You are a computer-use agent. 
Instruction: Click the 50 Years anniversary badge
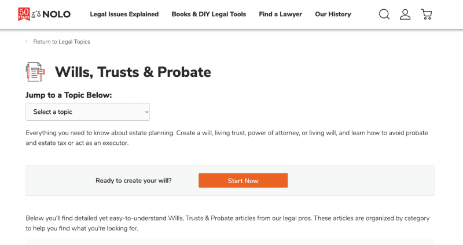[24, 14]
